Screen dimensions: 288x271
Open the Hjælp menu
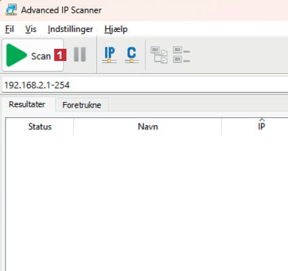(116, 29)
